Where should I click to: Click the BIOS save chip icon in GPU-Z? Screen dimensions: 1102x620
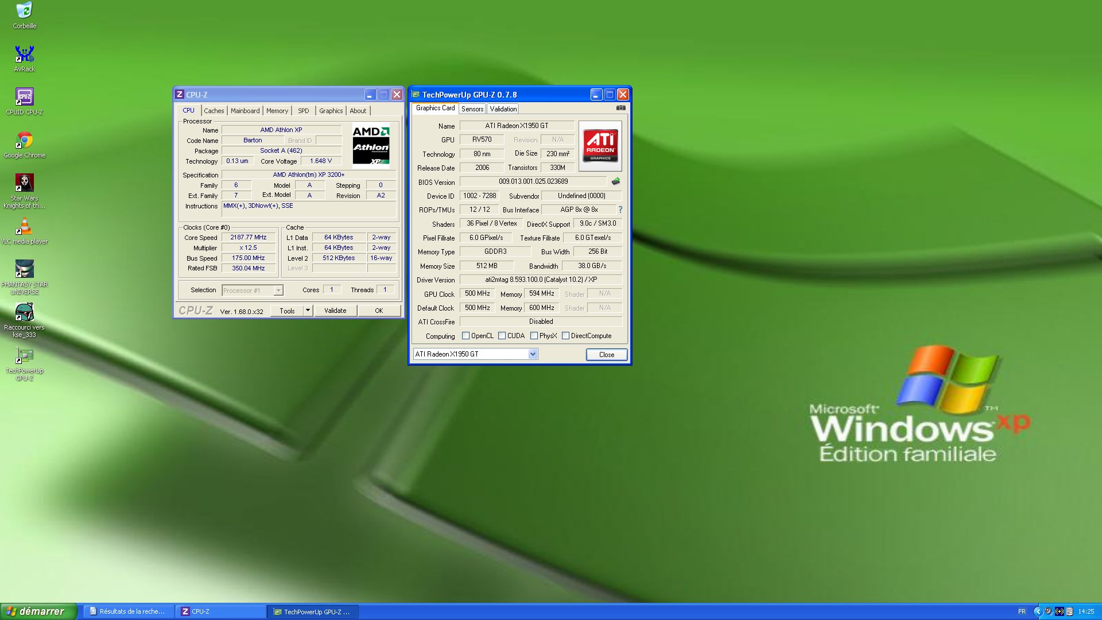[x=616, y=181]
